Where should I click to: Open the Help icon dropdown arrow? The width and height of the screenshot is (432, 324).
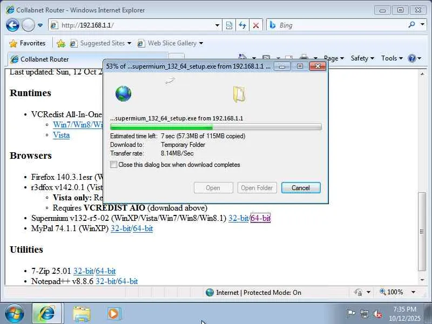point(420,58)
